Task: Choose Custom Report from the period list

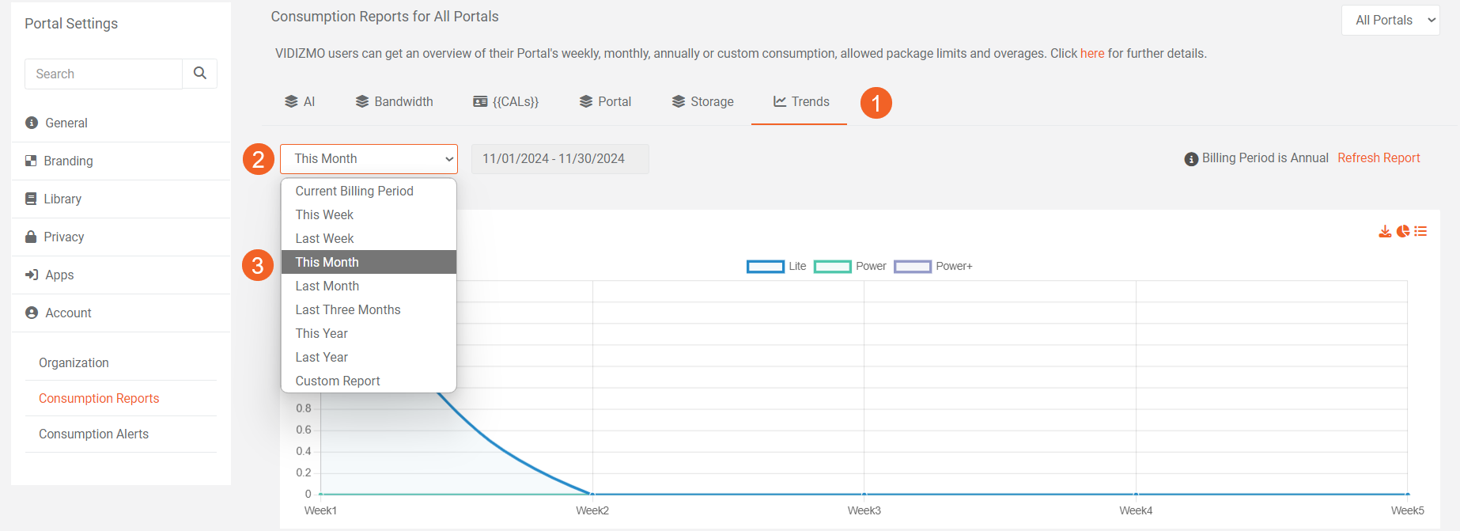Action: tap(338, 381)
